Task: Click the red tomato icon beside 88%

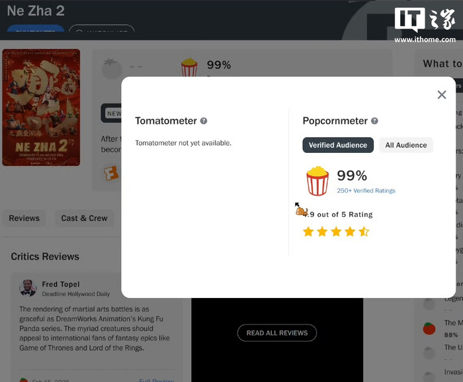Action: point(429,328)
